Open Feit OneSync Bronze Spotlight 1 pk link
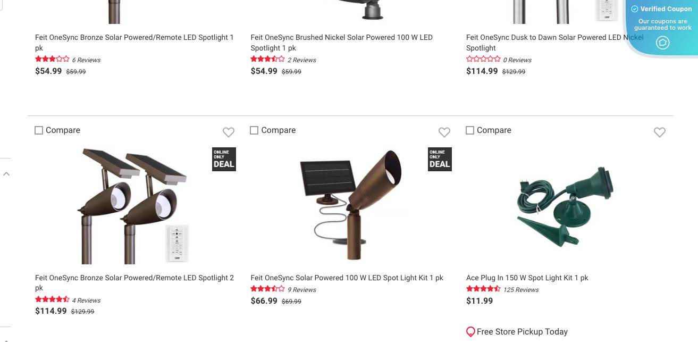The height and width of the screenshot is (342, 698). coord(134,38)
